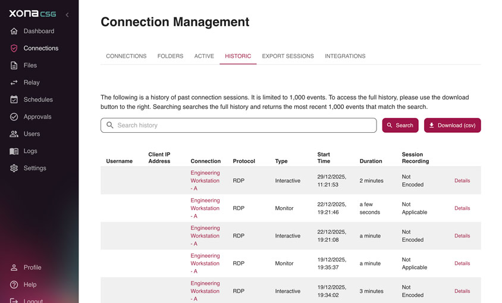
Task: Focus the Search history input field
Action: 244,126
